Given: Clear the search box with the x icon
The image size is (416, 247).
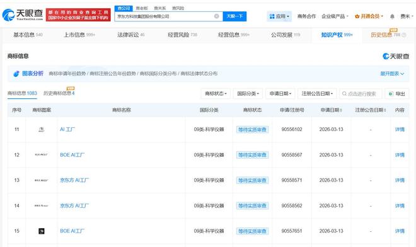Looking at the screenshot, I should point(216,16).
